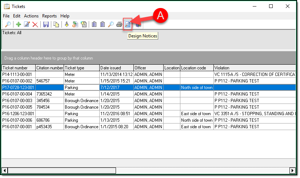This screenshot has width=300, height=178.
Task: Click the first magnifier search icon
Action: (x=8, y=24)
